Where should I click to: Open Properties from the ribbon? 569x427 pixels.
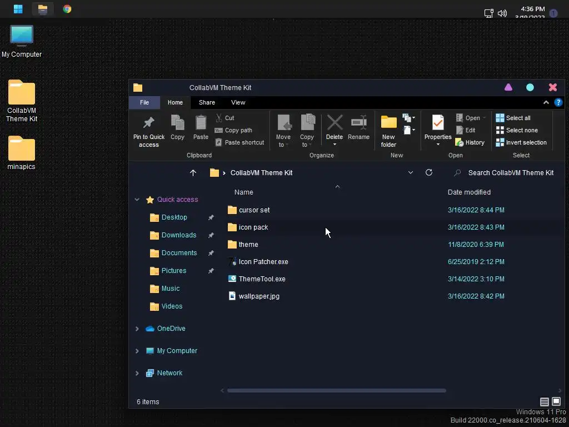click(x=438, y=130)
